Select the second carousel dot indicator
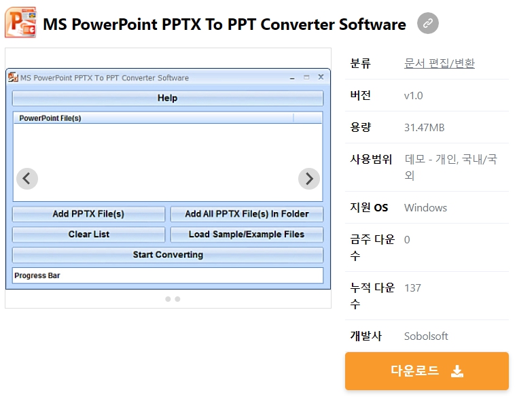The height and width of the screenshot is (399, 517). point(177,299)
